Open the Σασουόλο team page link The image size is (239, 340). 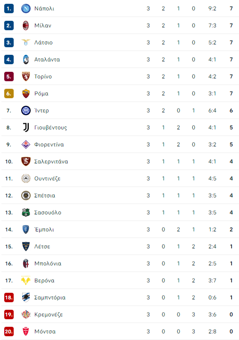(x=48, y=212)
